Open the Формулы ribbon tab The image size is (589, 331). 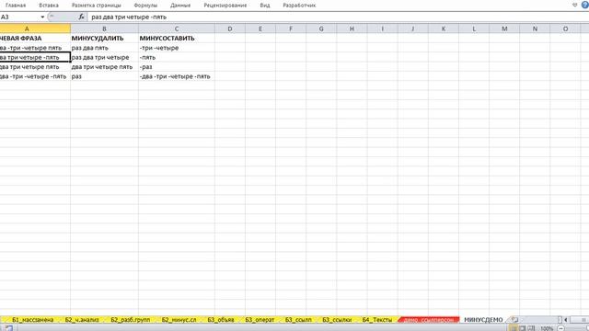pyautogui.click(x=145, y=6)
